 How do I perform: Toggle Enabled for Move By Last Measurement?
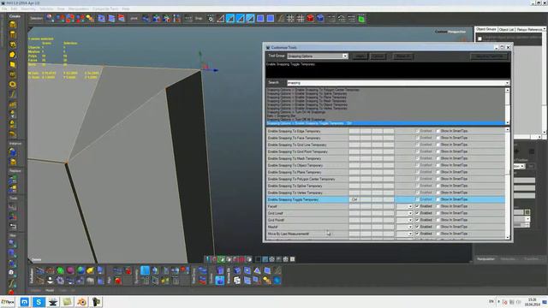(x=417, y=234)
